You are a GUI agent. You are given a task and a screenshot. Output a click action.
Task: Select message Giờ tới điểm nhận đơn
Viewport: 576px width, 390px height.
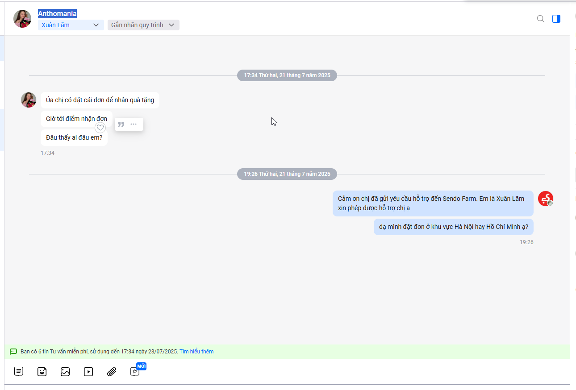pyautogui.click(x=76, y=119)
